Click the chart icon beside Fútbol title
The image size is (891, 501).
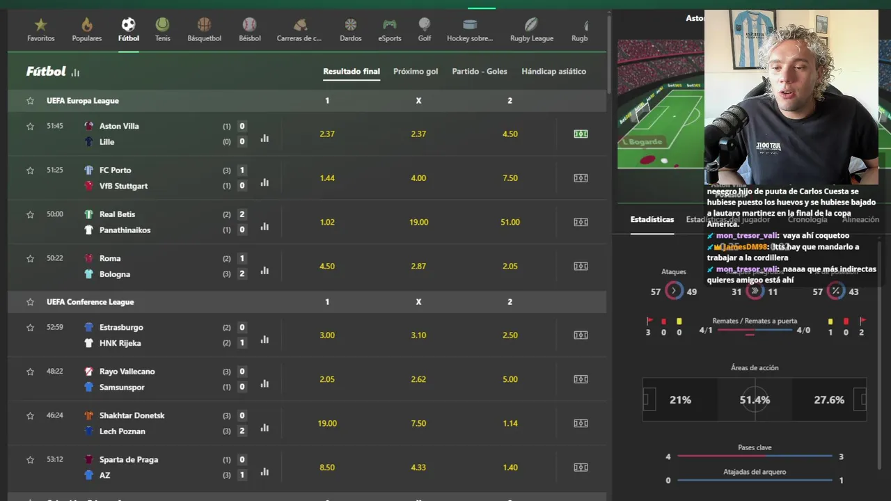pos(75,72)
